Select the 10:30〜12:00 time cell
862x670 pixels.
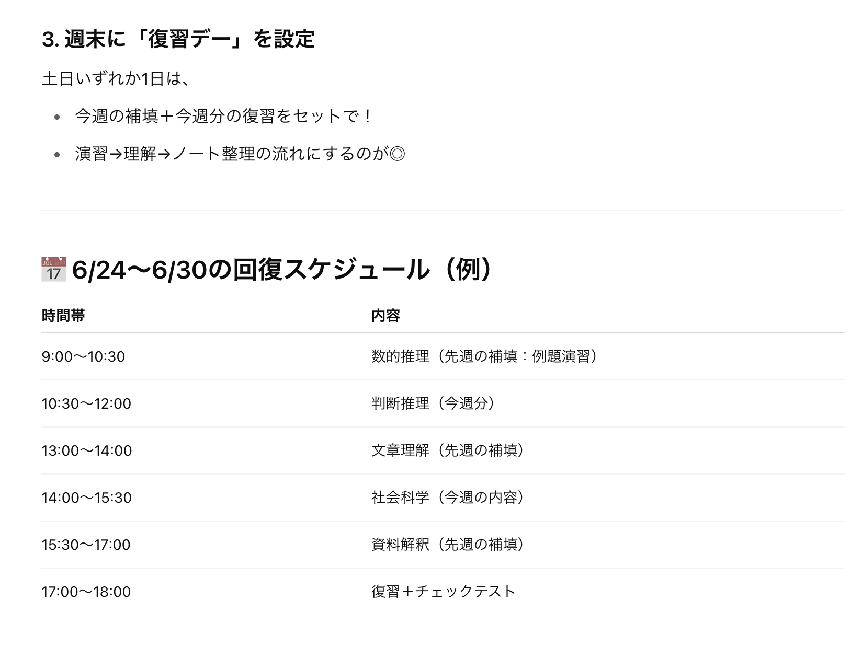pyautogui.click(x=86, y=403)
